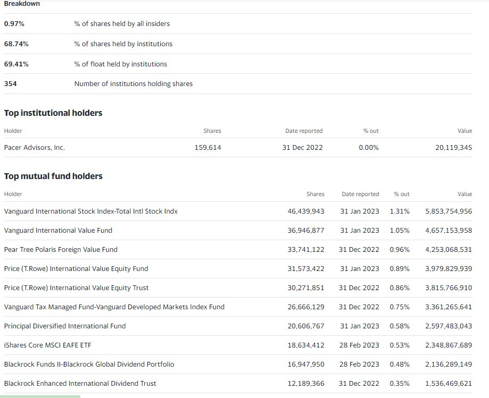This screenshot has width=489, height=398.
Task: Click Principal Diversified date 31 Jan 2023
Action: click(x=360, y=326)
